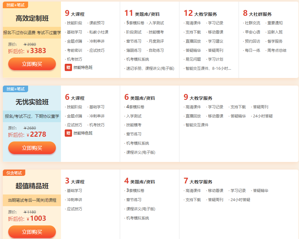Viewport: 299px width, 239px height.
Task: Open 速记手册、课程讲义(电子版) item
Action: [x=150, y=69]
